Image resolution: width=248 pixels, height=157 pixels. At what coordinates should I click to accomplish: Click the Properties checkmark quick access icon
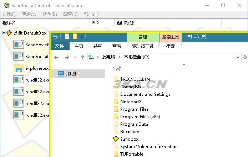67,36
